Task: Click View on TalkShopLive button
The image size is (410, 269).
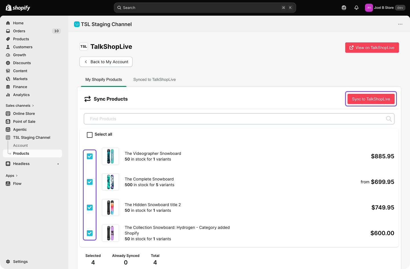Action: click(372, 48)
